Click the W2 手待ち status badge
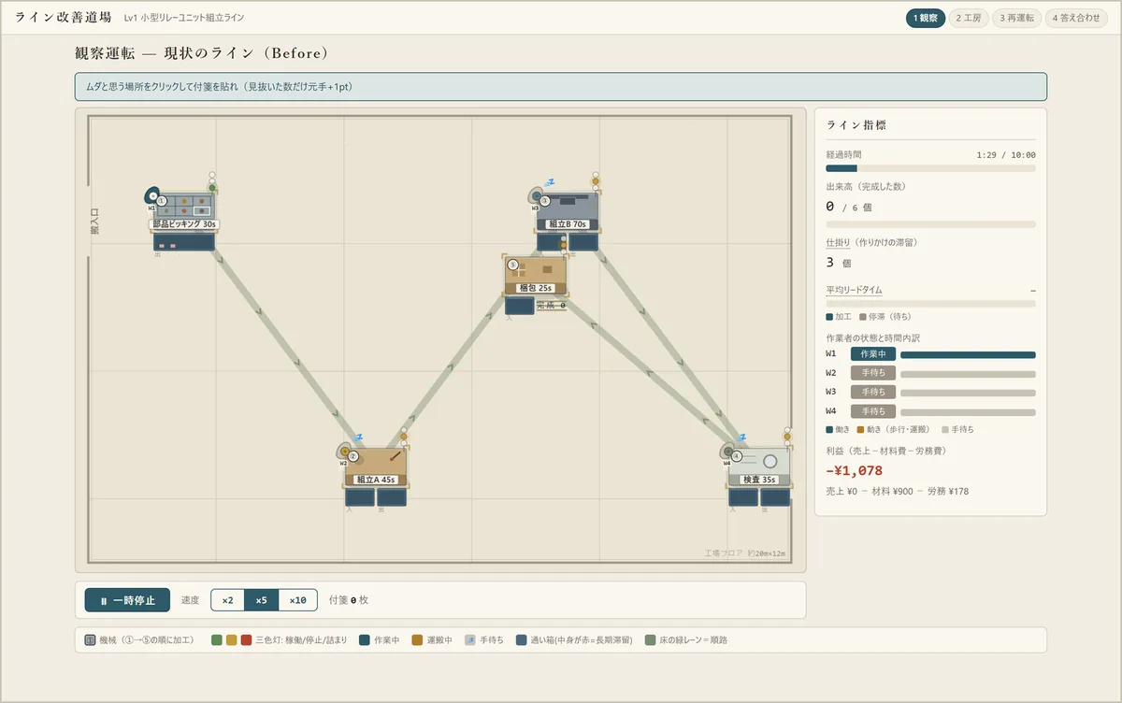Image resolution: width=1122 pixels, height=703 pixels. [873, 373]
